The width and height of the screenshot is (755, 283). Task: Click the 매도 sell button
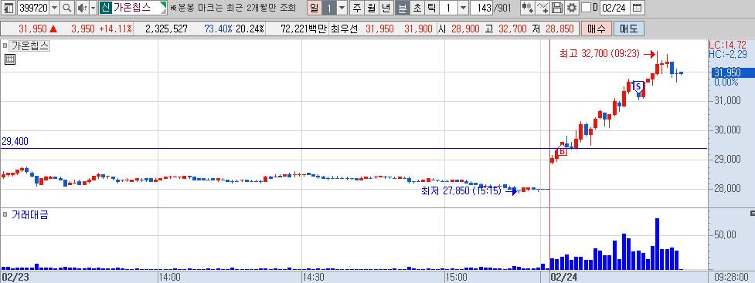[x=628, y=29]
